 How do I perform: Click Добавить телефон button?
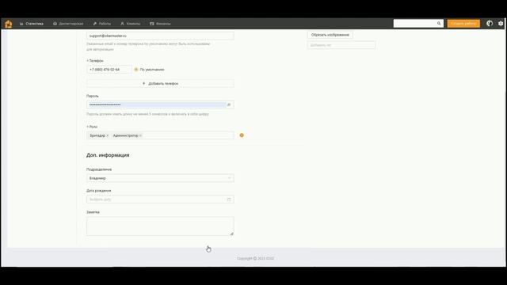pyautogui.click(x=160, y=83)
